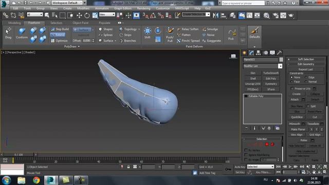
Task: Click the Symmetry modifier button
Action: (x=271, y=84)
